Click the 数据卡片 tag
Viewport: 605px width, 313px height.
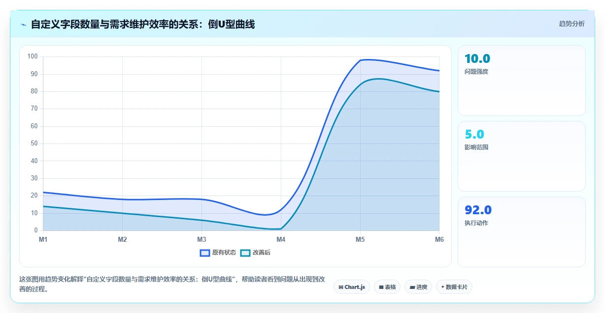pyautogui.click(x=454, y=287)
